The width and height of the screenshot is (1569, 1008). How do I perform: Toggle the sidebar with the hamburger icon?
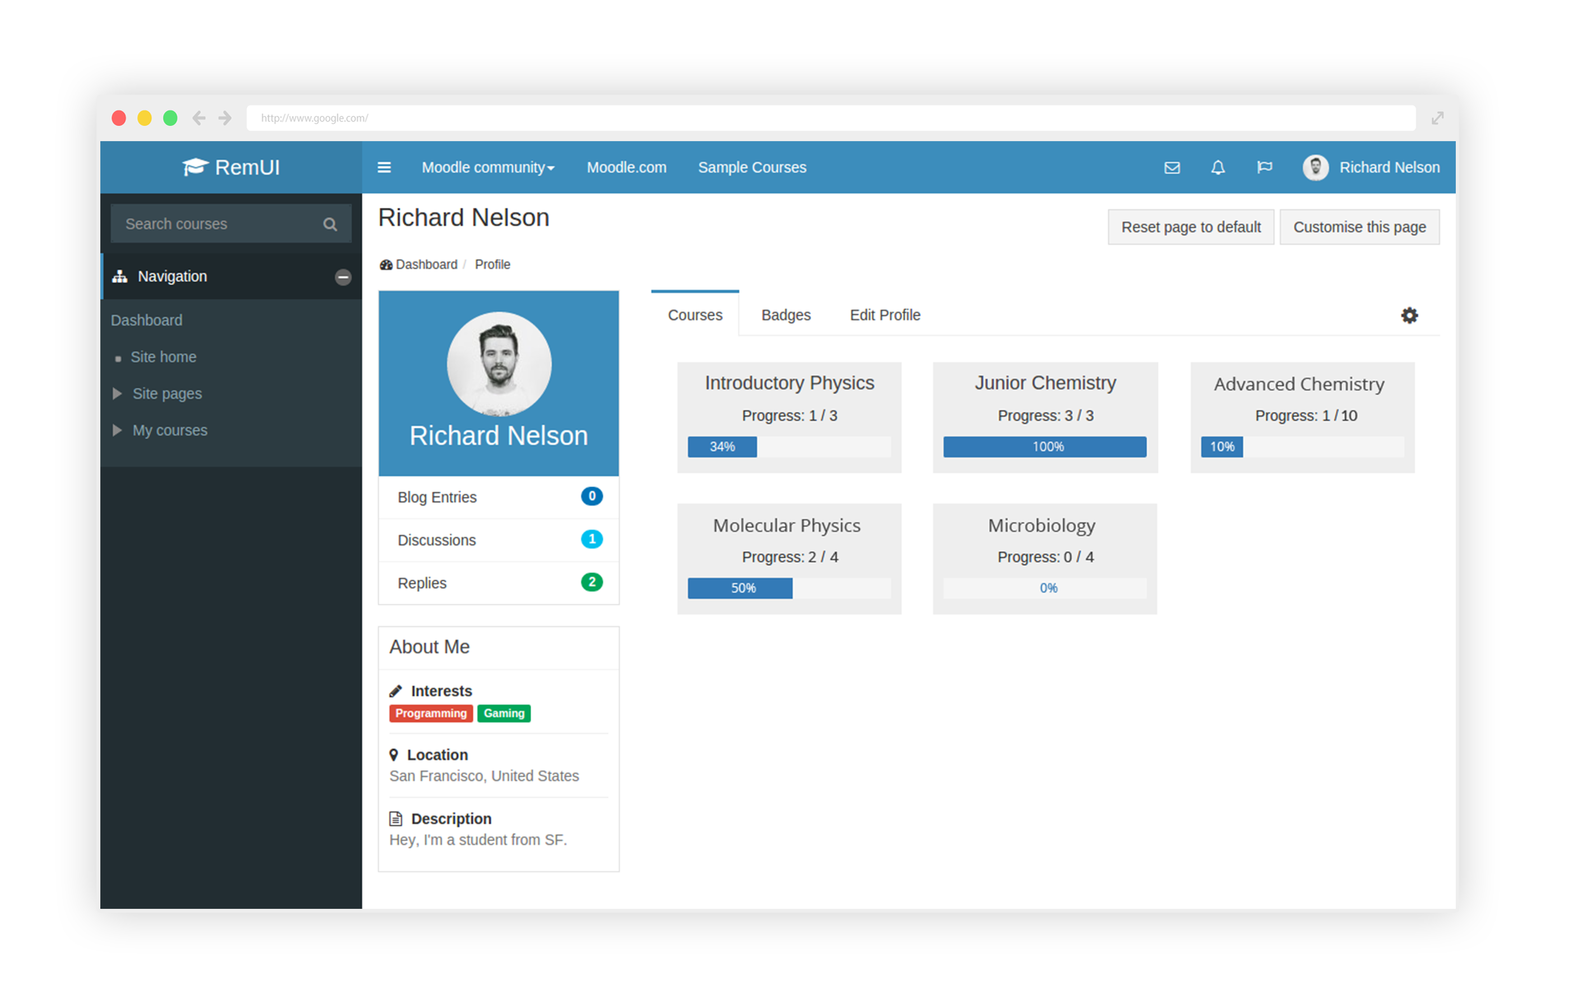[384, 167]
